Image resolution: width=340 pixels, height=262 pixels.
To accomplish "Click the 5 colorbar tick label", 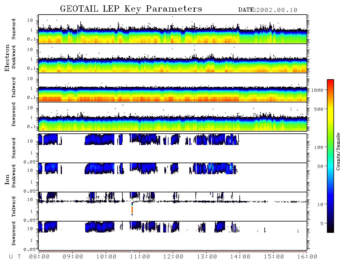I will [322, 223].
